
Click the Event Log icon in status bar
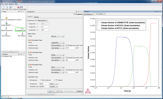2,97
